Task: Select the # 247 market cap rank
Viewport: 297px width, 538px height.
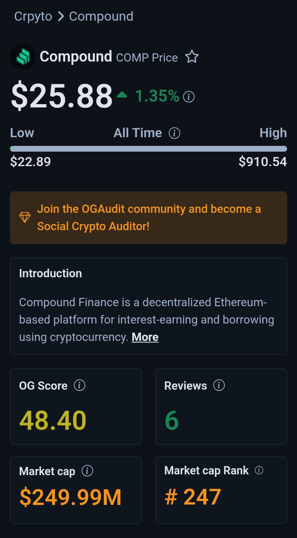Action: (x=193, y=497)
